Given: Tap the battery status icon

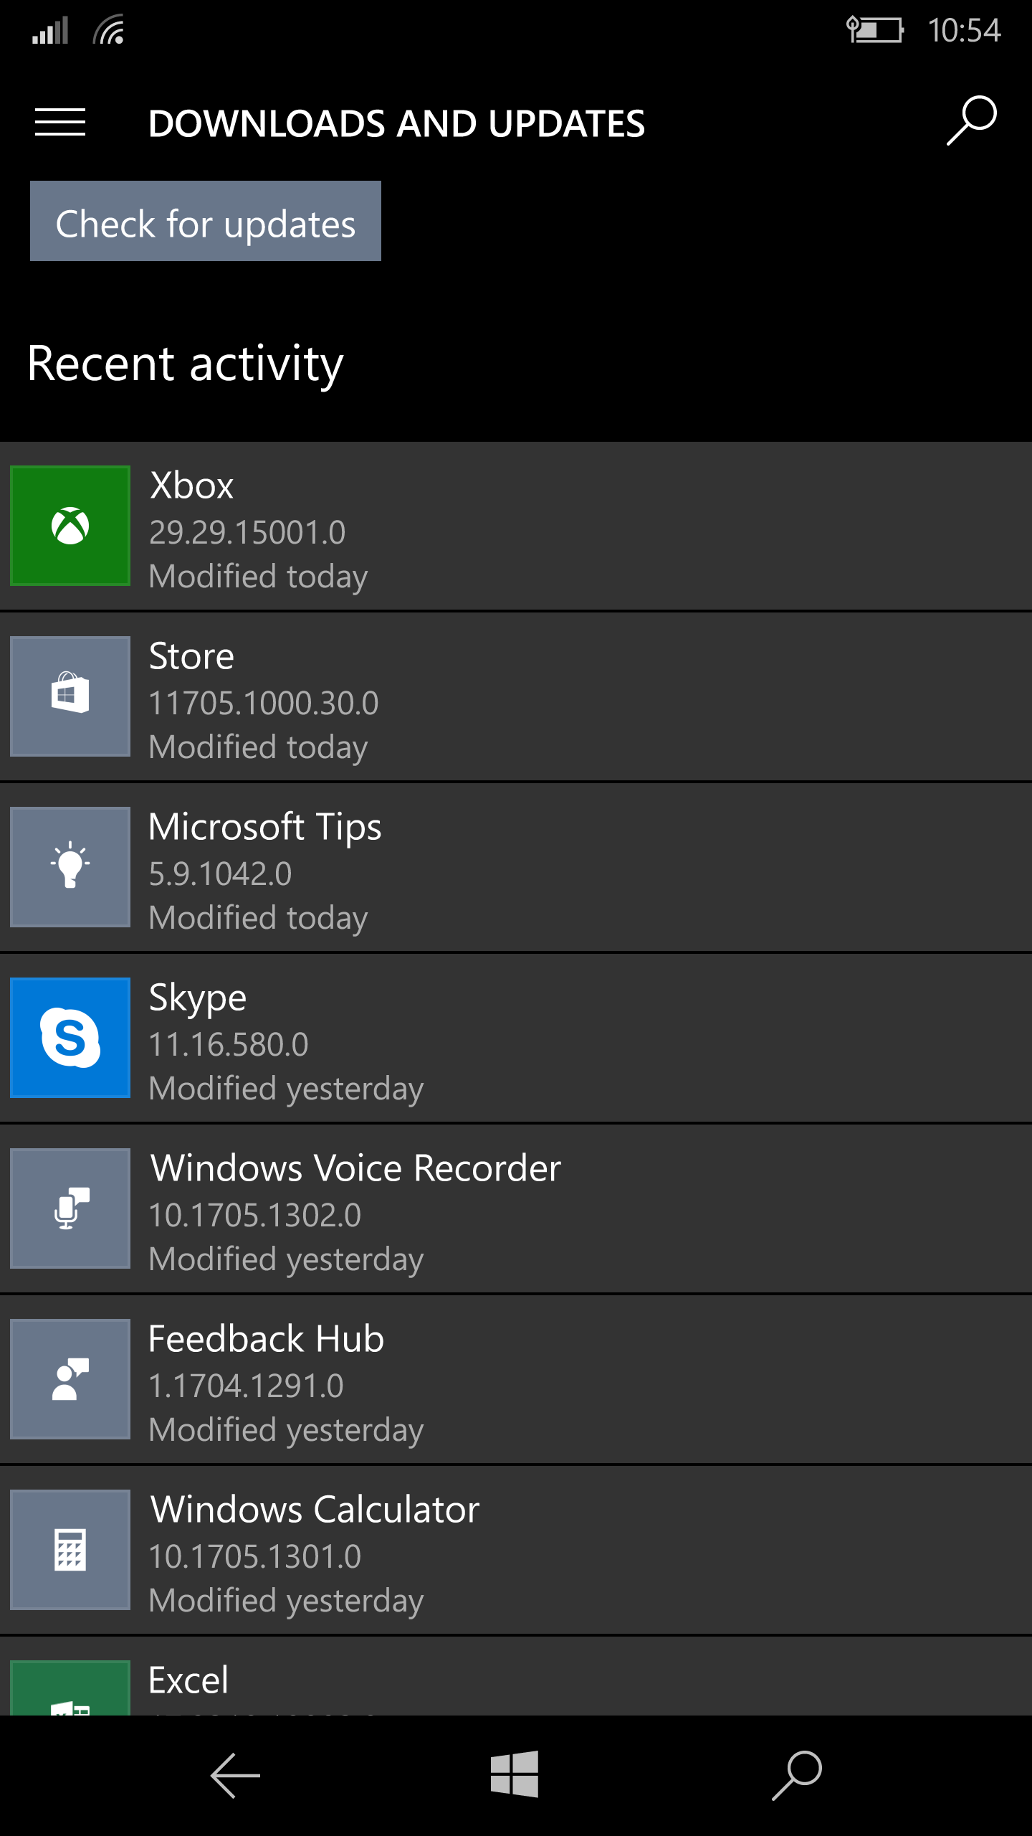Looking at the screenshot, I should (x=875, y=30).
